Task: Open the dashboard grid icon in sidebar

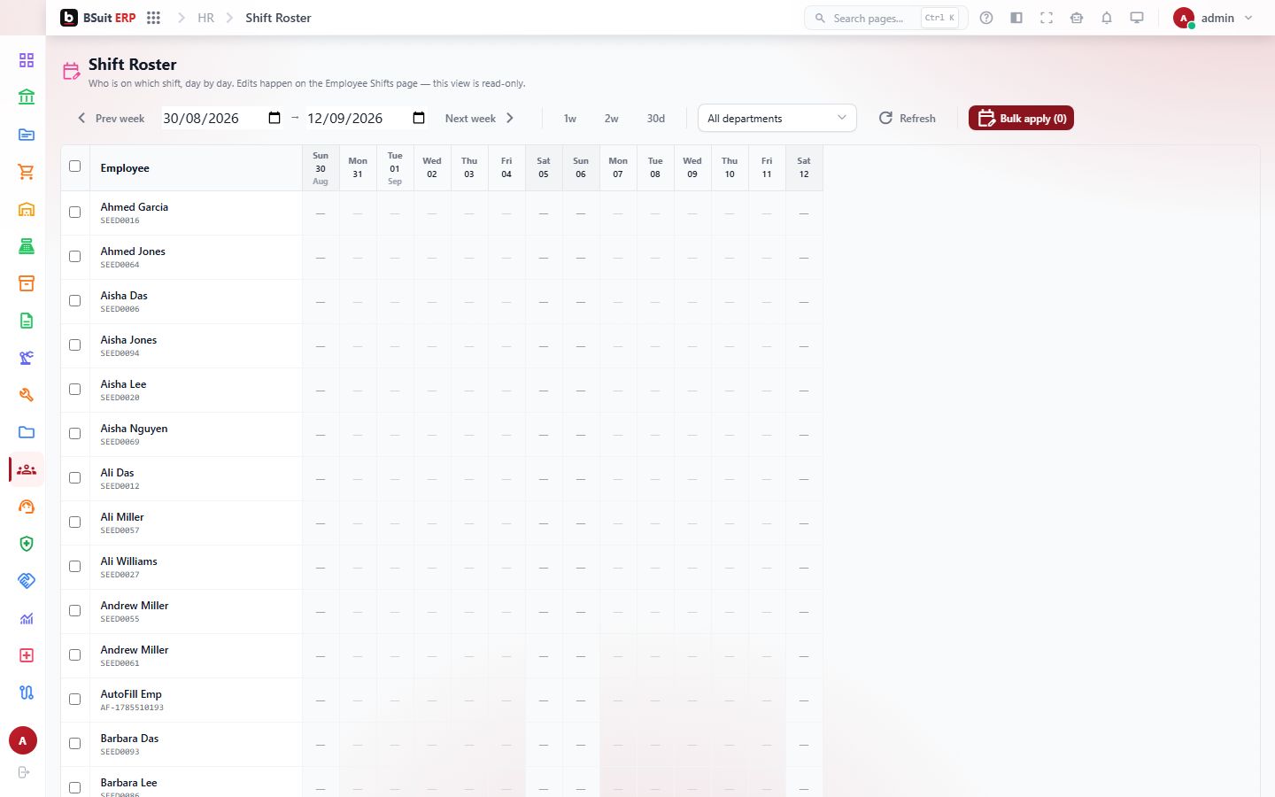Action: (x=27, y=60)
